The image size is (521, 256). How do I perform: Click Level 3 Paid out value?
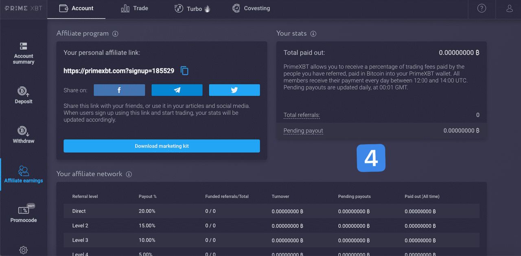pos(420,241)
